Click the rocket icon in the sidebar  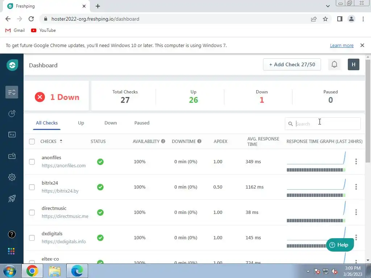(12, 198)
